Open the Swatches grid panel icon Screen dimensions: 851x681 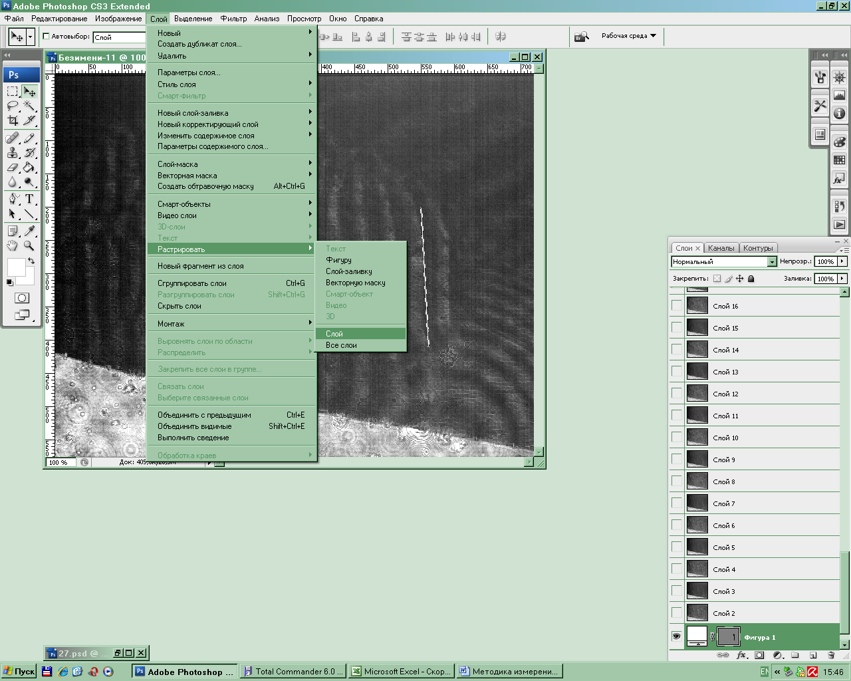tap(840, 160)
